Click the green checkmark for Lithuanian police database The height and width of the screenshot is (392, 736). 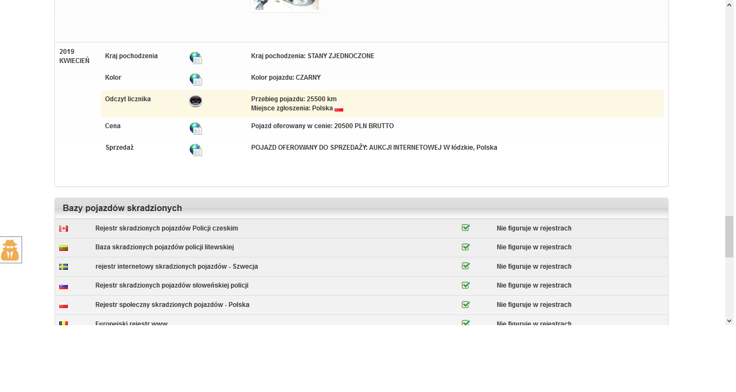(x=466, y=247)
